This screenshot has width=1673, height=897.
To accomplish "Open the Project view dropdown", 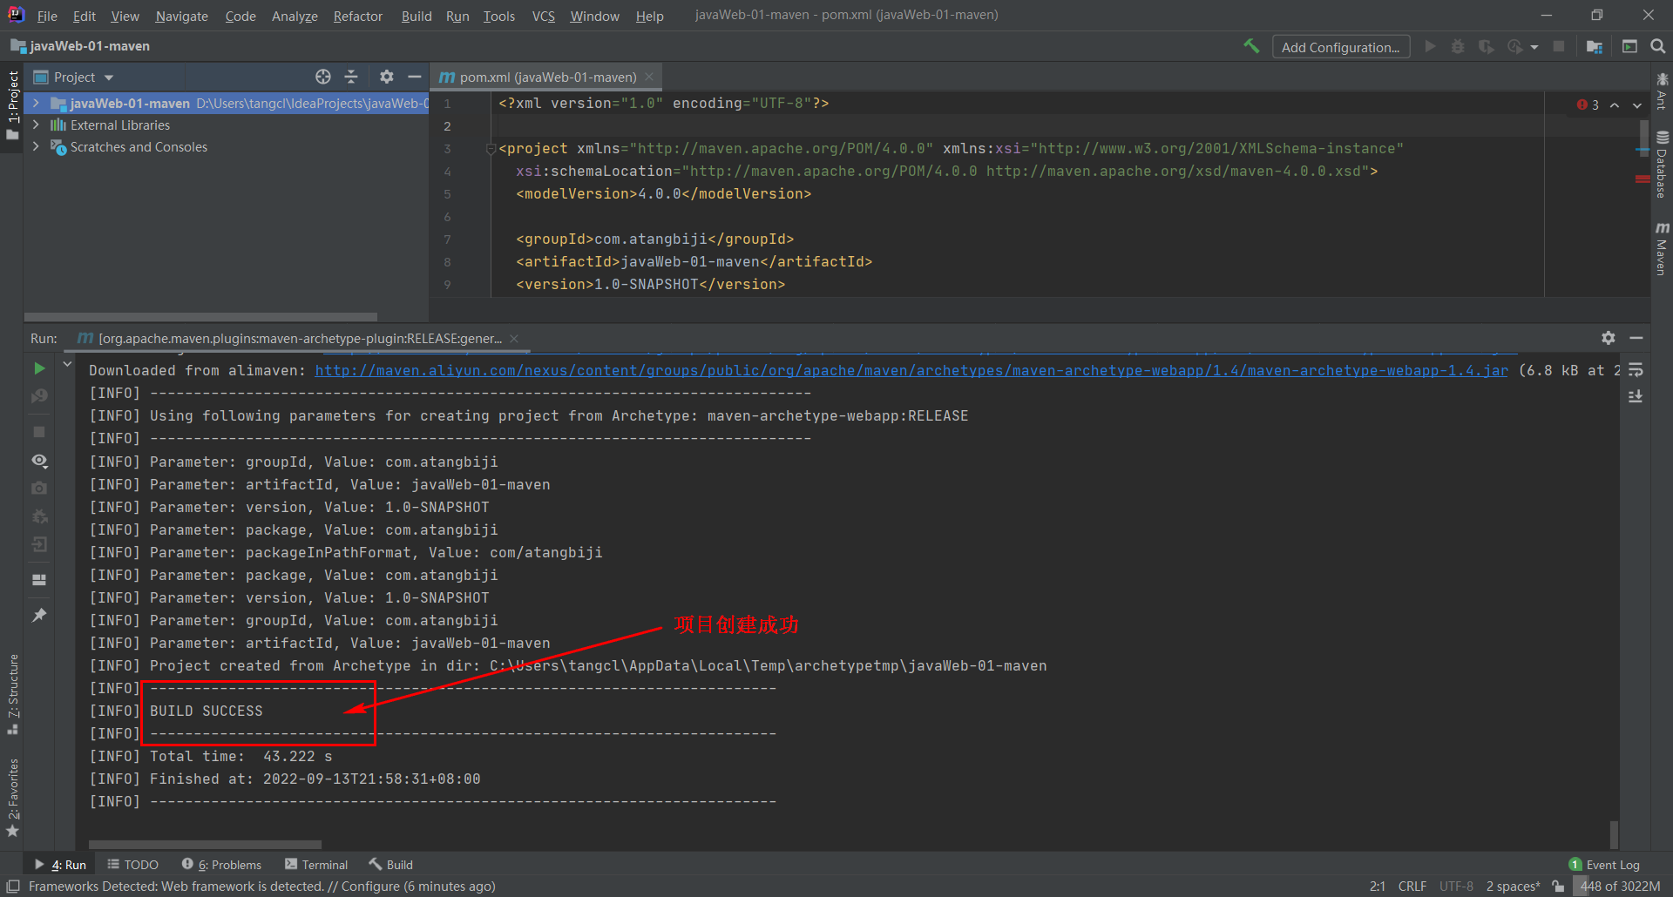I will point(109,78).
